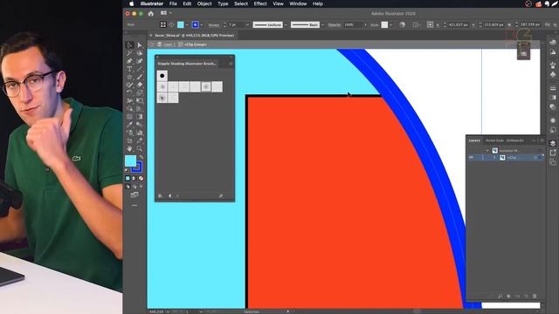Viewport: 559px width, 314px height.
Task: Click the stroke weight value field
Action: pyautogui.click(x=236, y=25)
